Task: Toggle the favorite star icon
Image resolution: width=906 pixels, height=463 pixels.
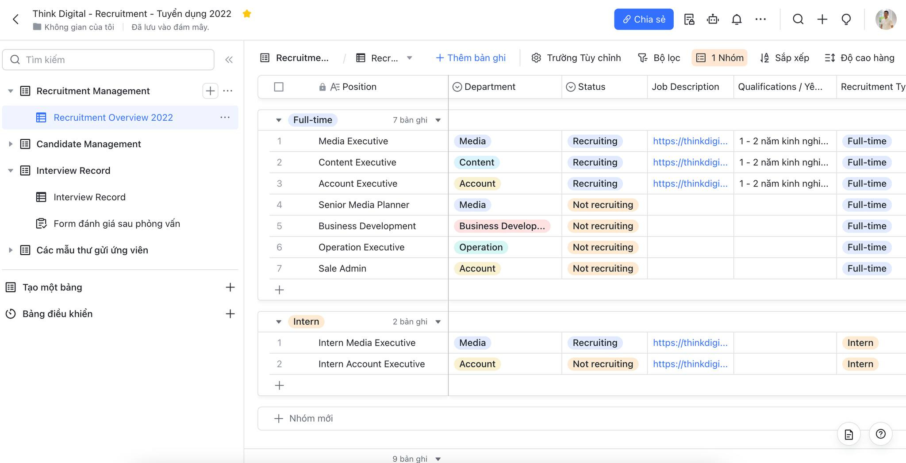Action: [x=247, y=14]
